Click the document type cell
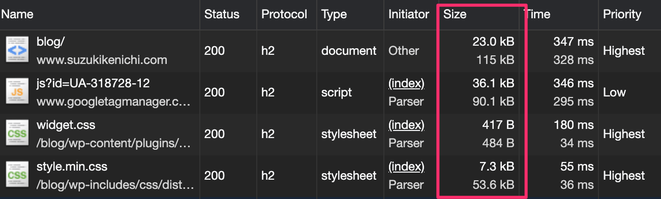Image resolution: width=661 pixels, height=199 pixels. pyautogui.click(x=349, y=51)
